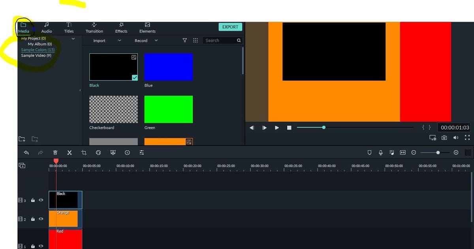Open the Transition tab
The width and height of the screenshot is (474, 249).
coord(94,28)
